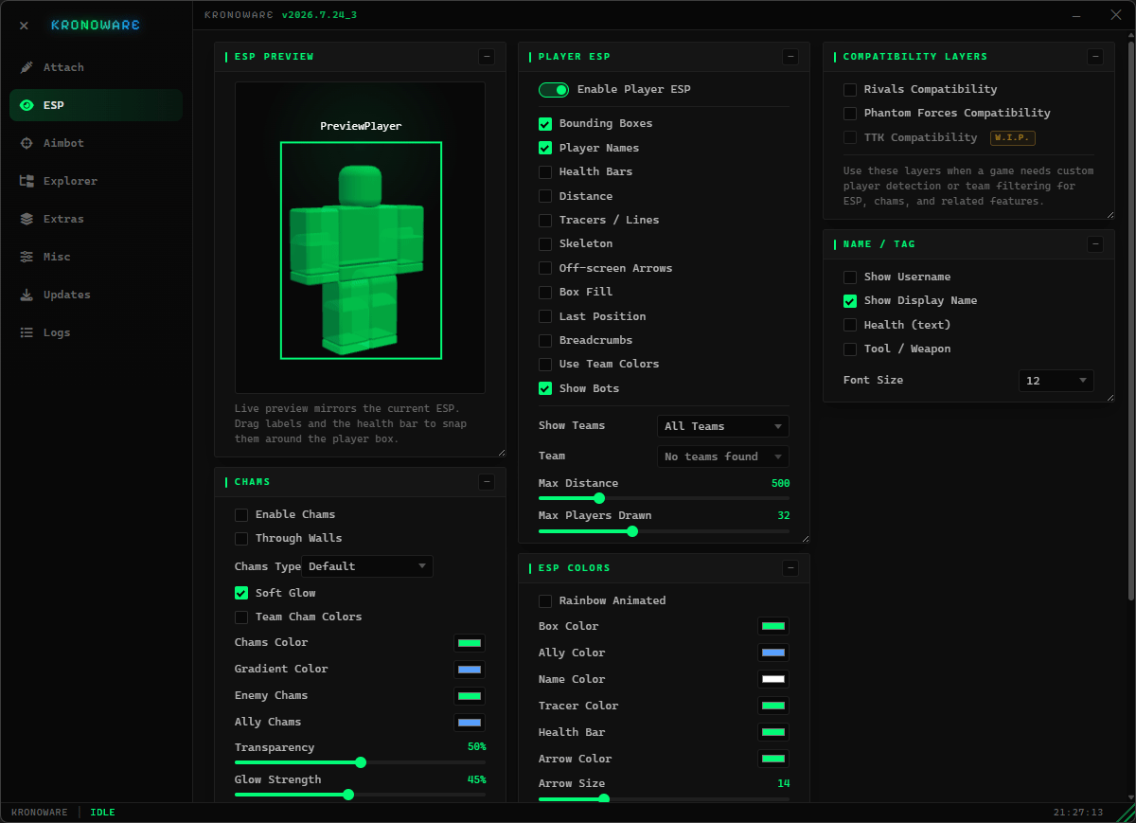Click the Misc sliders icon
The width and height of the screenshot is (1136, 823).
(27, 257)
